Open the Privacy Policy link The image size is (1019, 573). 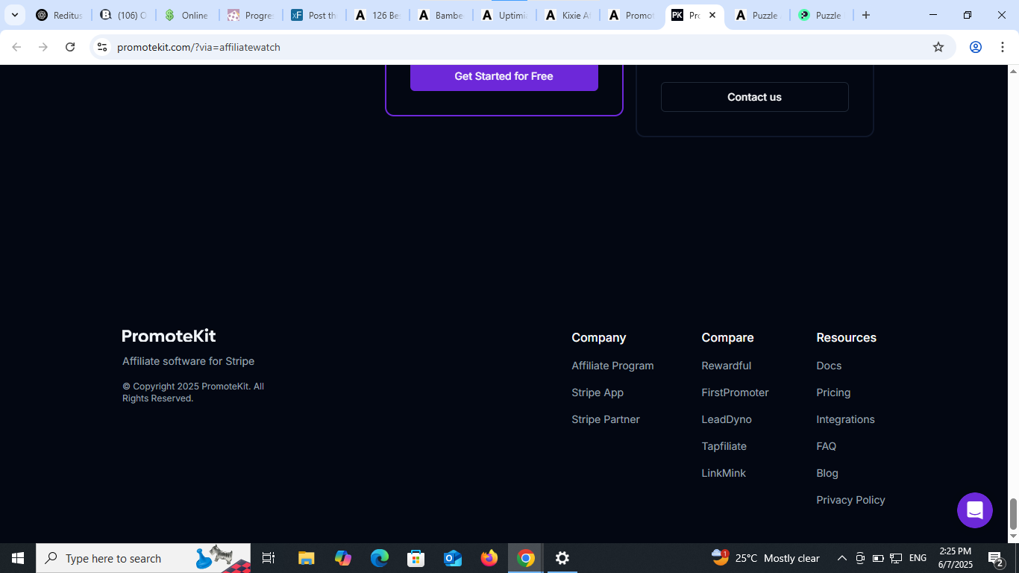click(x=850, y=500)
